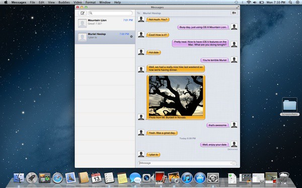Close the Muriel Heslop conversation via its x icon
The height and width of the screenshot is (188, 302).
tap(131, 37)
